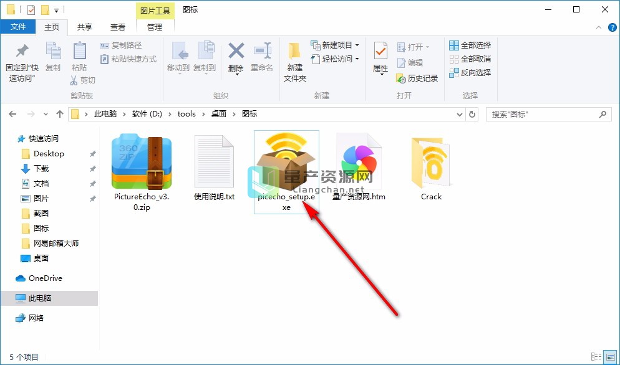Switch to details view icon

point(597,357)
